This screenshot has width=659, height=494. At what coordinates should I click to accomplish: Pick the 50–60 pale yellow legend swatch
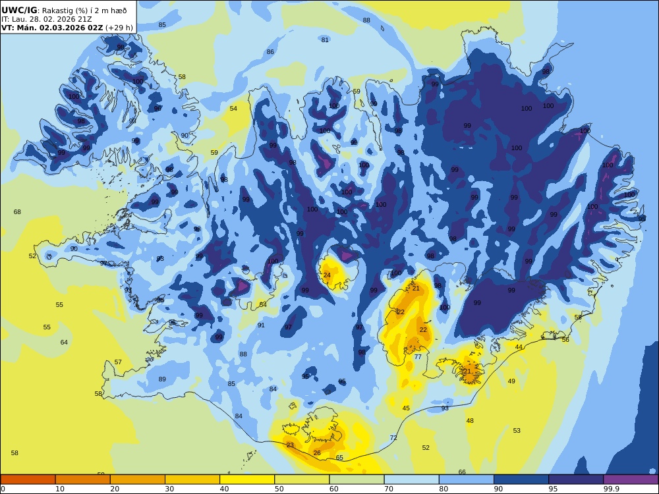pyautogui.click(x=302, y=480)
